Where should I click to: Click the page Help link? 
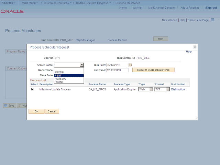pos(183,20)
